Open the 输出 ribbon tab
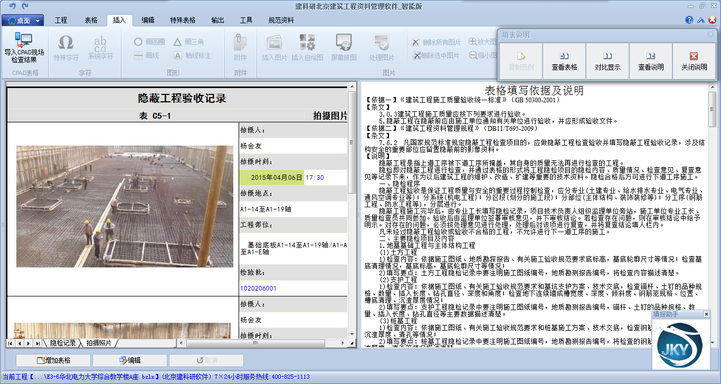The width and height of the screenshot is (721, 384). [217, 20]
